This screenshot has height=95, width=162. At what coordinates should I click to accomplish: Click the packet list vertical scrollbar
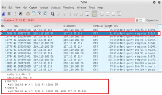coord(160,48)
